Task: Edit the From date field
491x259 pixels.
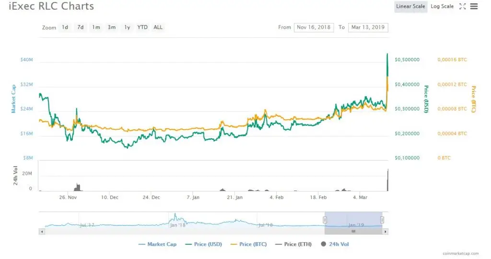Action: 314,27
